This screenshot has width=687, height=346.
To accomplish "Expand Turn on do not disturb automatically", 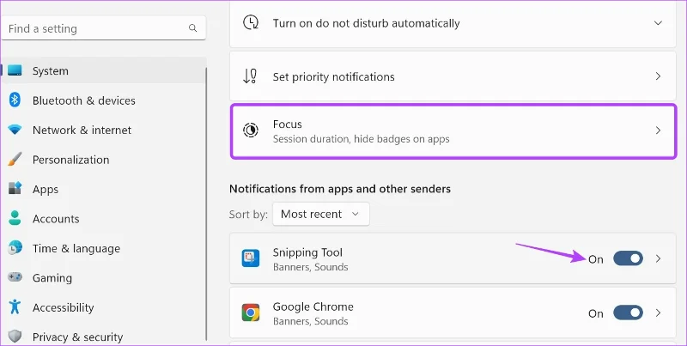I will pos(658,23).
